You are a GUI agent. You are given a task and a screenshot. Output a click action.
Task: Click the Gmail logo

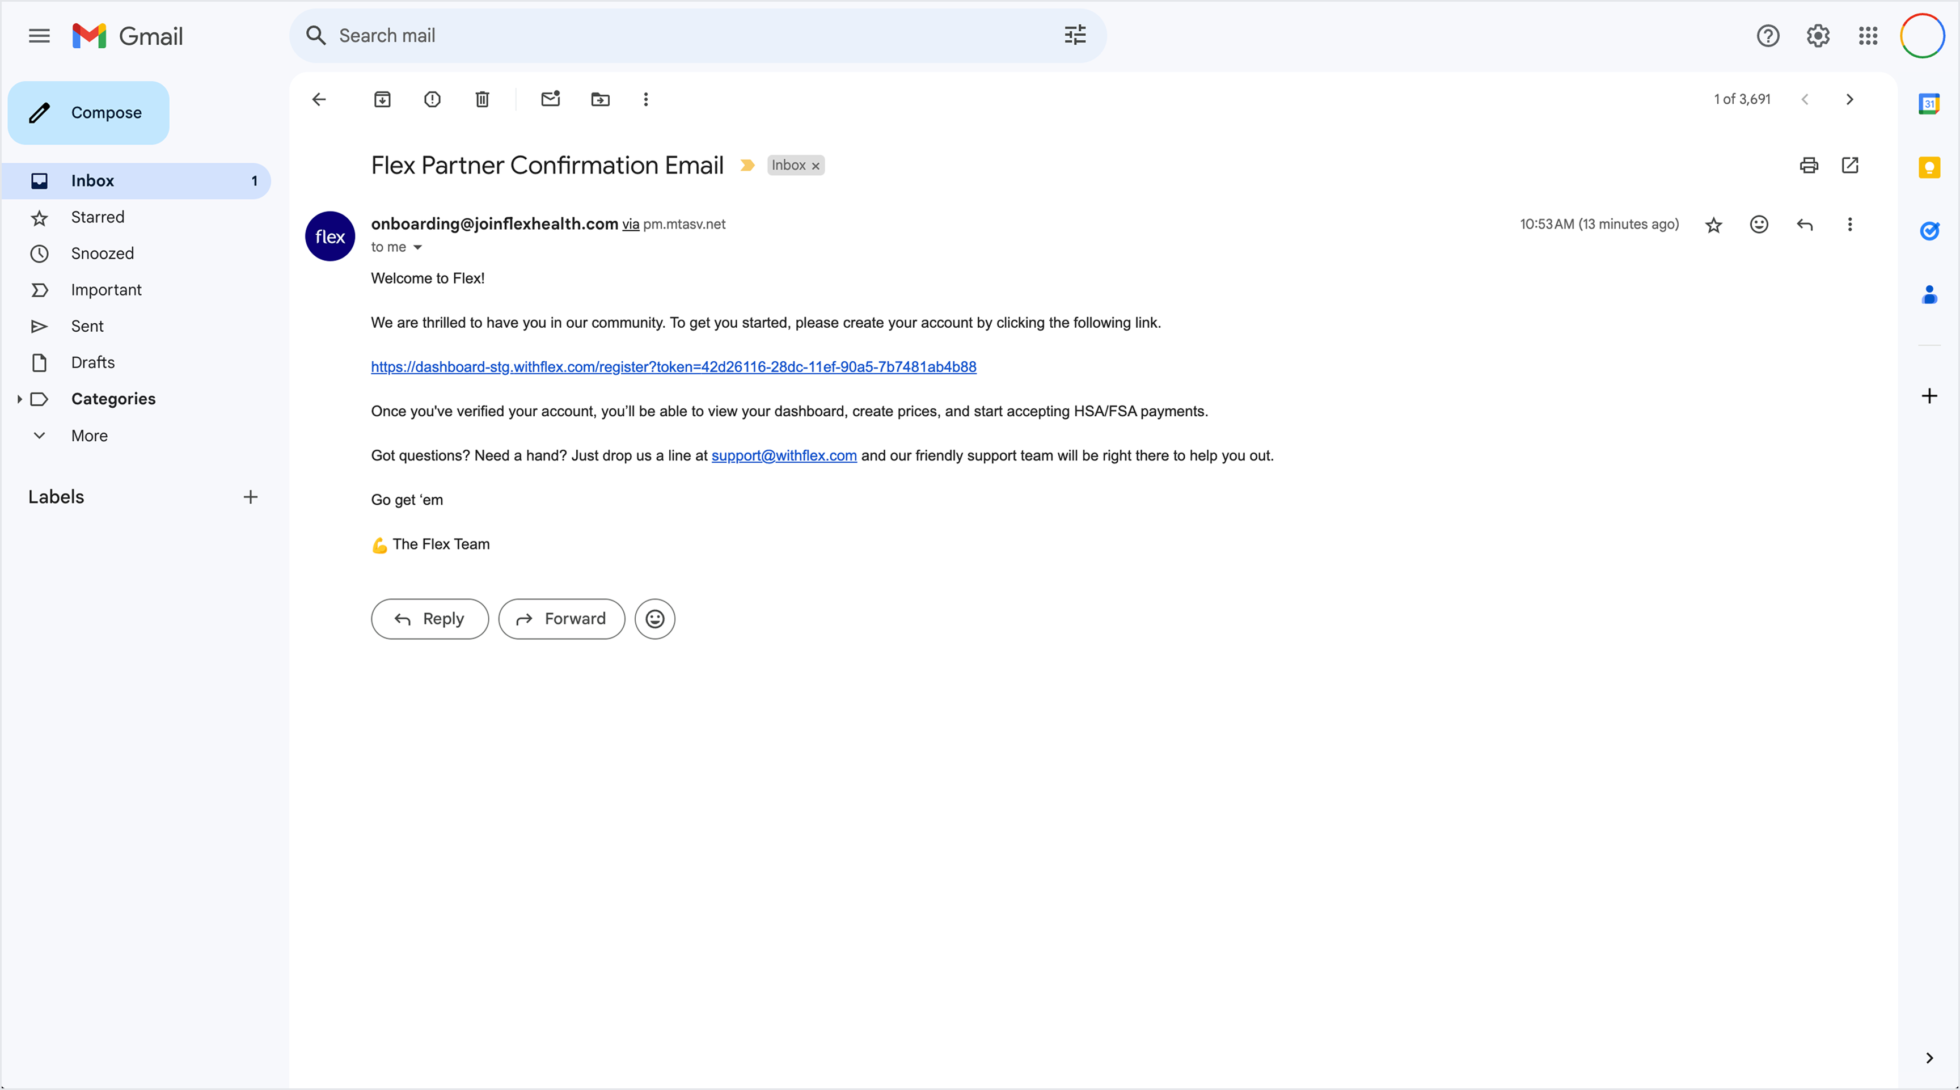pos(128,36)
